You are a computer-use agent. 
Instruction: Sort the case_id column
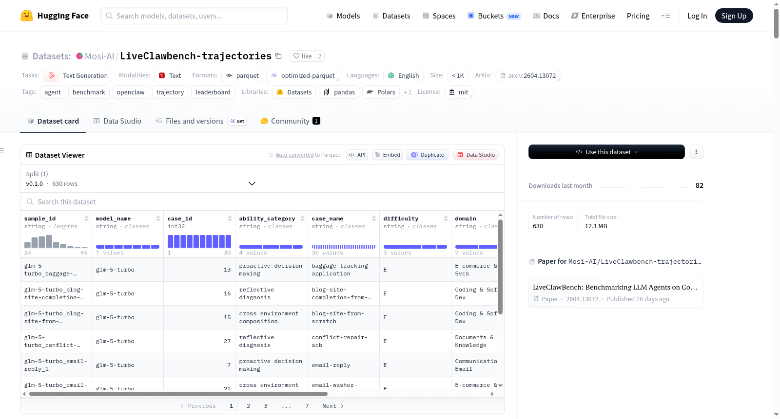pos(230,219)
